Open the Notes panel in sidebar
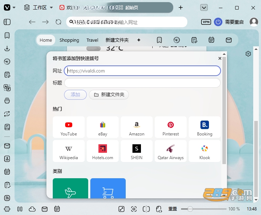 click(7, 75)
